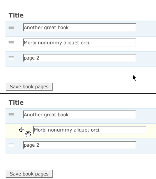Screen dimensions: 156x179
Task: Click the lower 'Save book pages' button
Action: (x=29, y=174)
